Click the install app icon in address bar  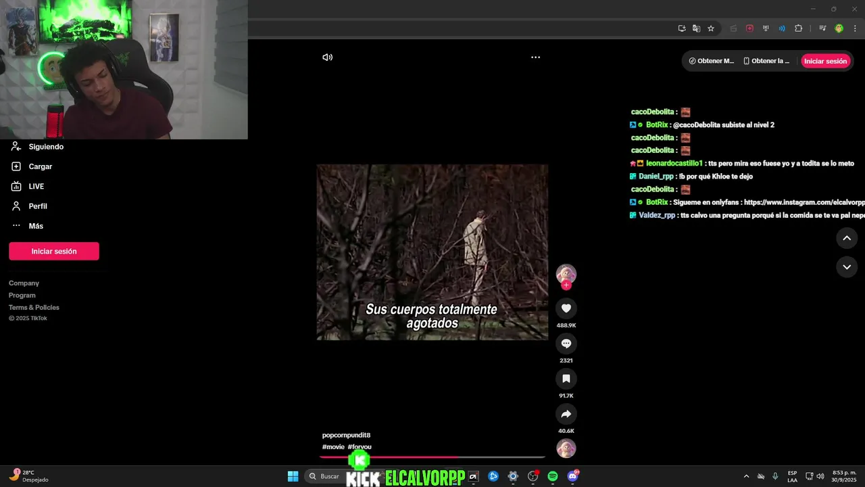pos(682,28)
